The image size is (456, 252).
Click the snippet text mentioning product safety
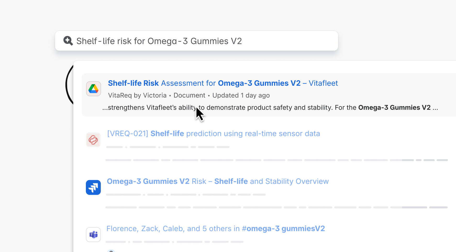coord(270,108)
